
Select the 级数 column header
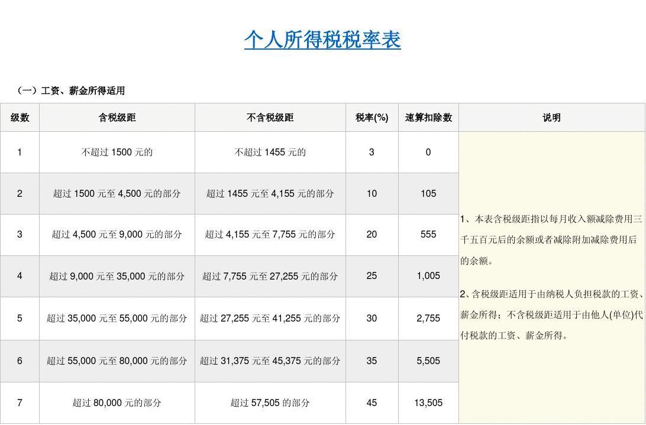pyautogui.click(x=20, y=118)
